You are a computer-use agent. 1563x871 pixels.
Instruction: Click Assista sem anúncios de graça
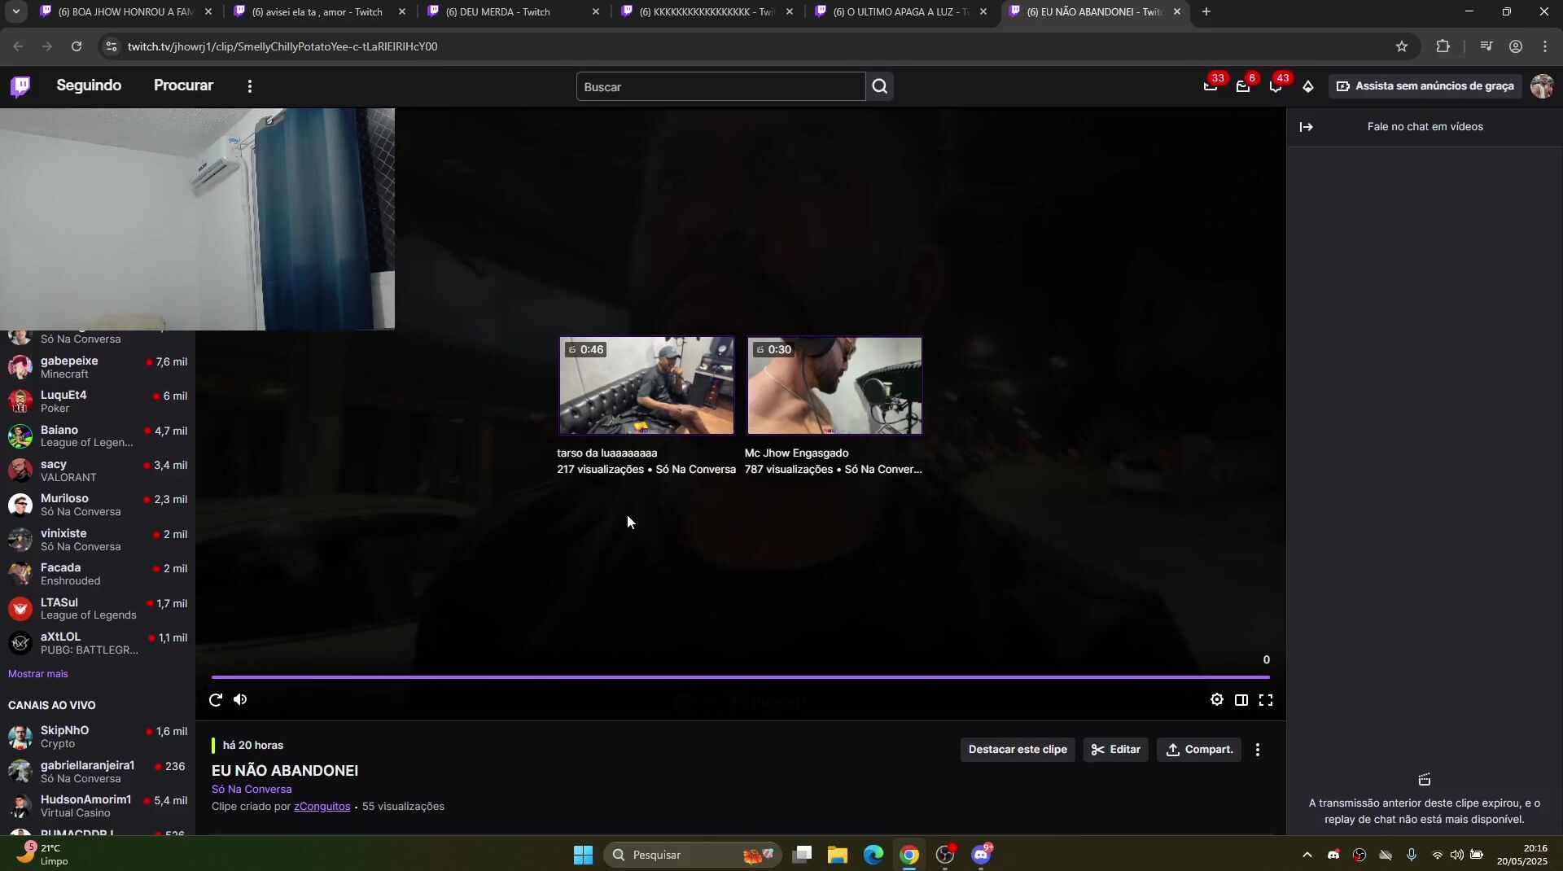1425,86
